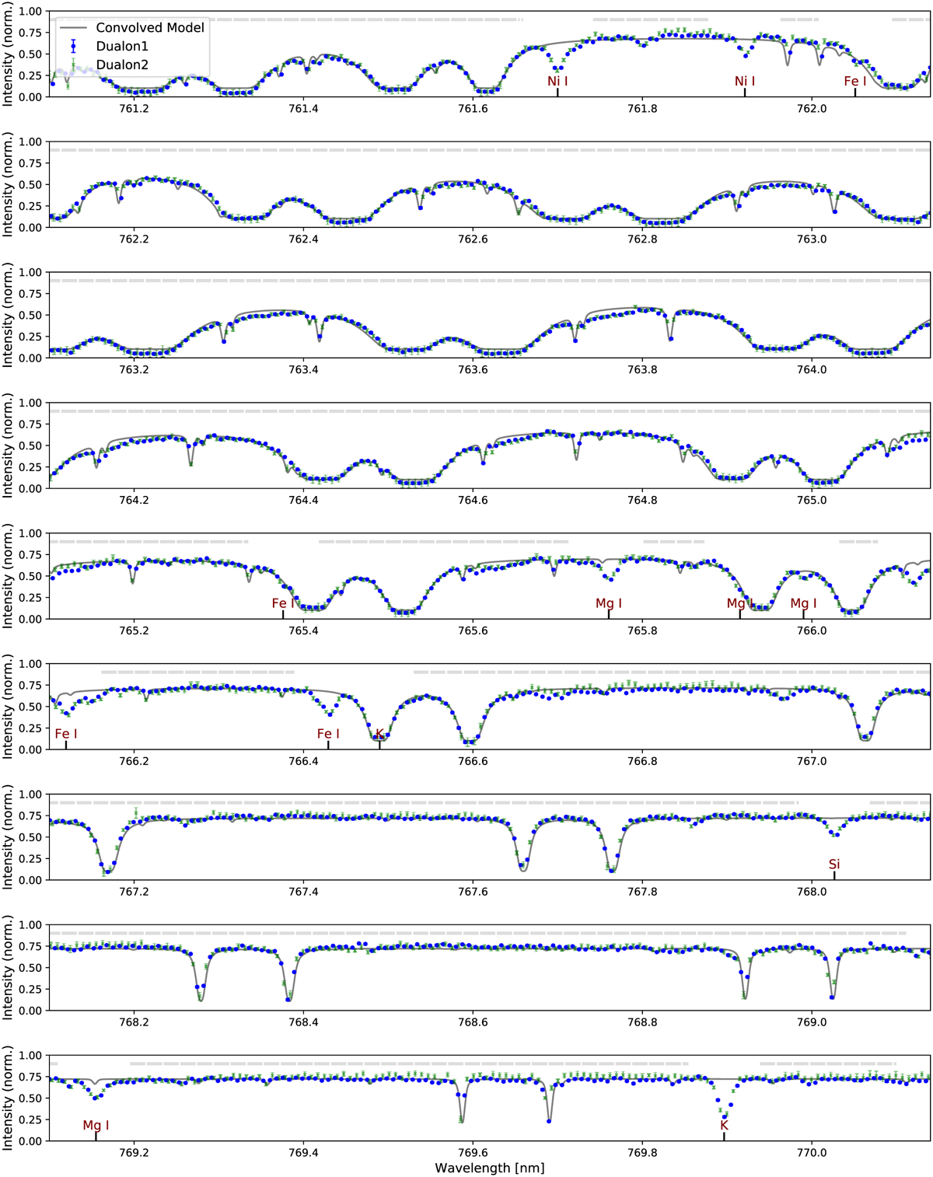Click the Ni I label near 761.92 nm

pyautogui.click(x=745, y=82)
